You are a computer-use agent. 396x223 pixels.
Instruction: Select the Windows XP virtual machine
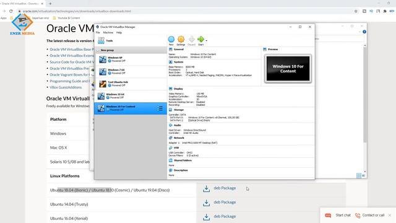131,59
